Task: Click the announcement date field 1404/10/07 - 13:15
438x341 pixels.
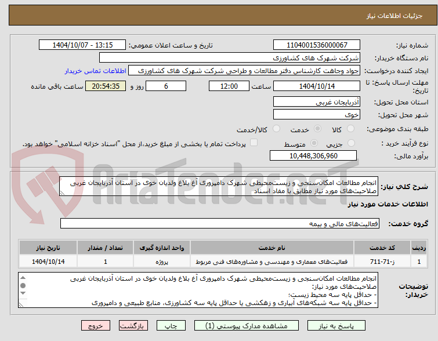Action: pyautogui.click(x=82, y=45)
